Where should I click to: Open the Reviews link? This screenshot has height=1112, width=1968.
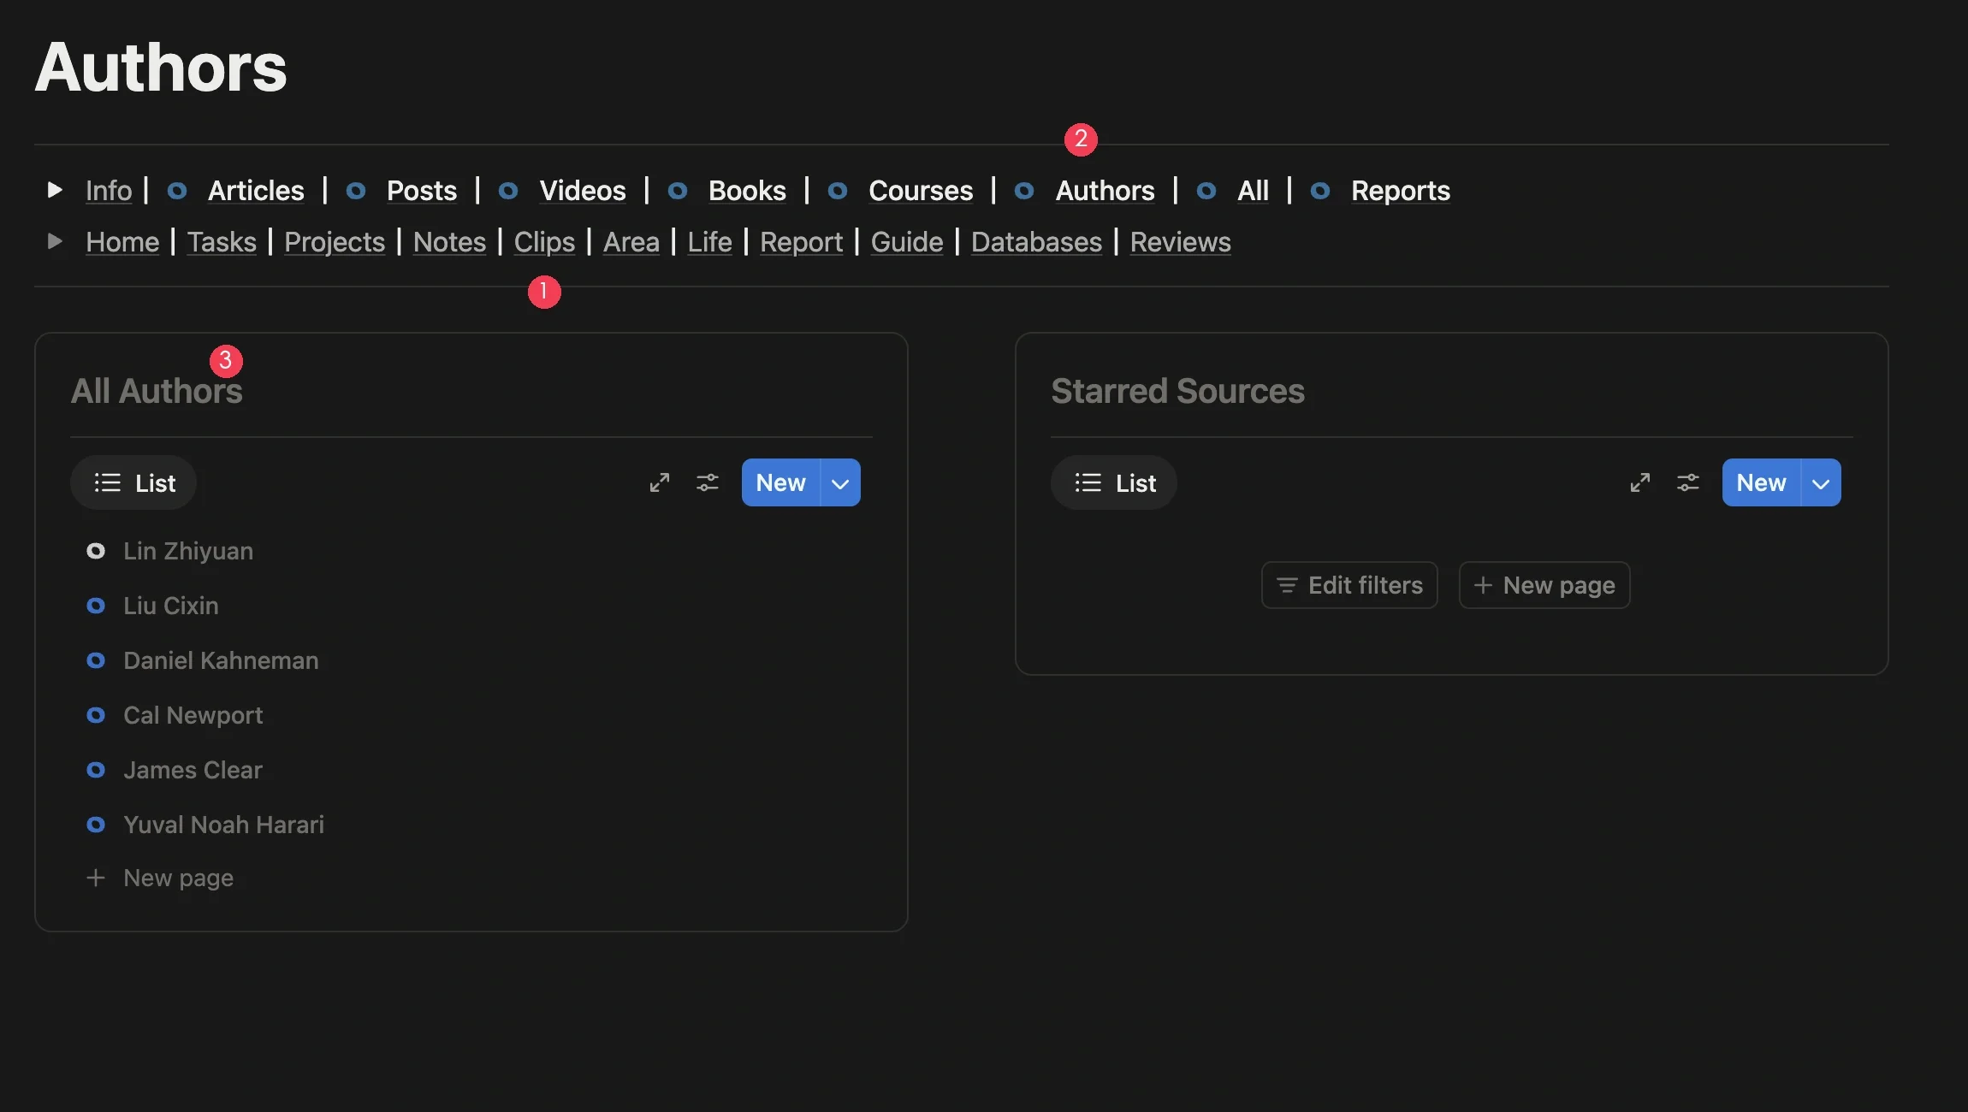pos(1180,242)
